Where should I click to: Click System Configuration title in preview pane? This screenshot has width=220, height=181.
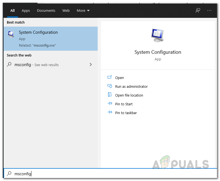pyautogui.click(x=158, y=52)
